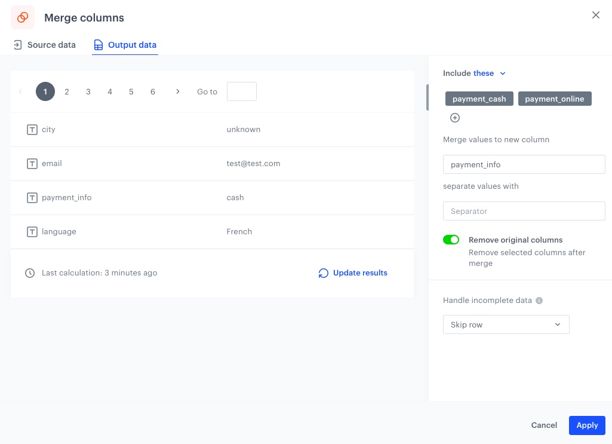Jump to page 4 in pagination
Image resolution: width=612 pixels, height=444 pixels.
pyautogui.click(x=110, y=91)
